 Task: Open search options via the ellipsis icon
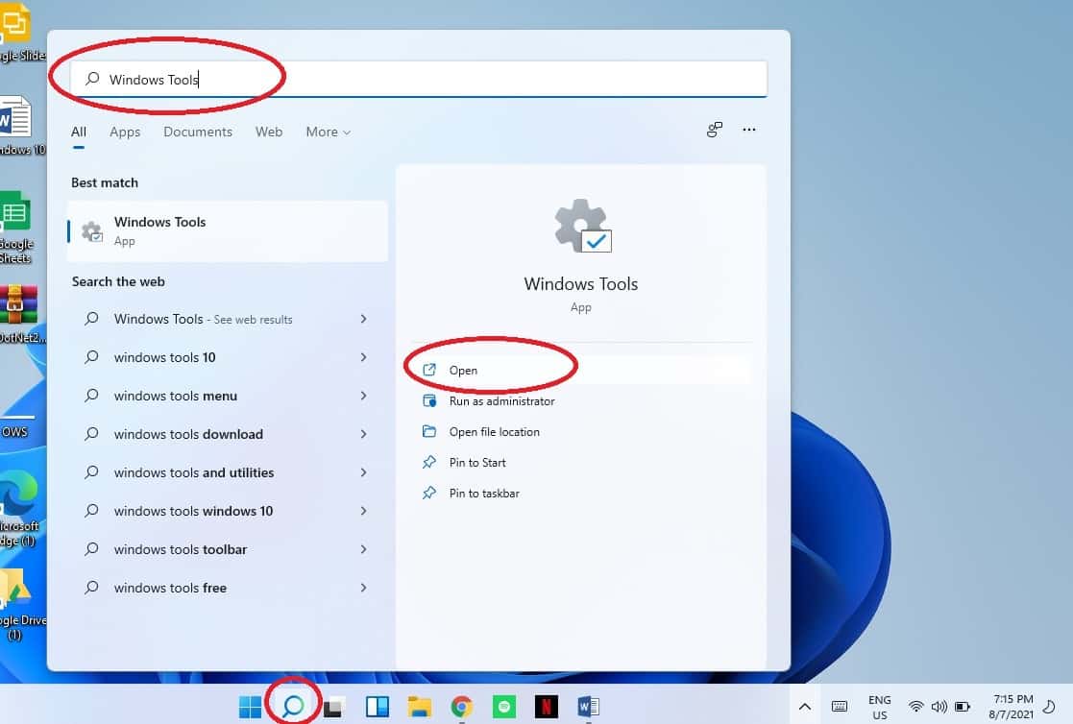tap(749, 130)
